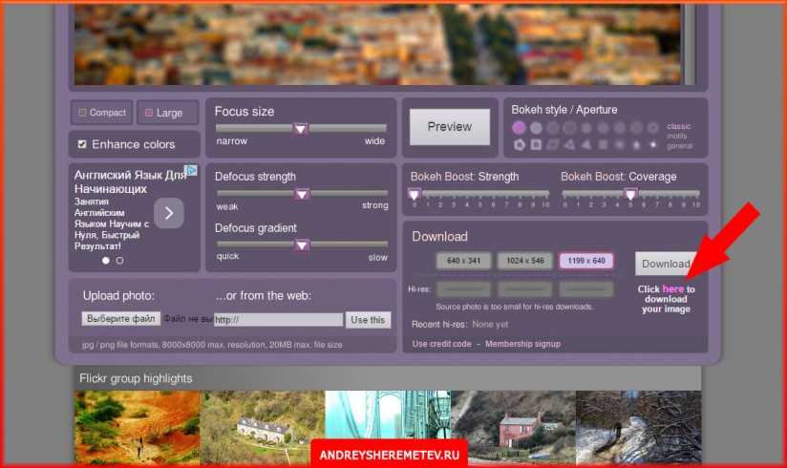Select the first round purple bokeh style
Image resolution: width=787 pixels, height=468 pixels.
pyautogui.click(x=519, y=127)
